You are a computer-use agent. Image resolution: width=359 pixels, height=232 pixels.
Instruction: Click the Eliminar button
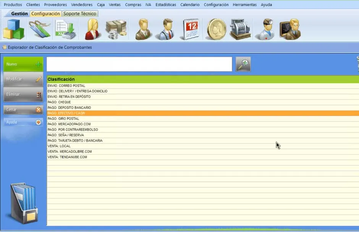(x=23, y=94)
